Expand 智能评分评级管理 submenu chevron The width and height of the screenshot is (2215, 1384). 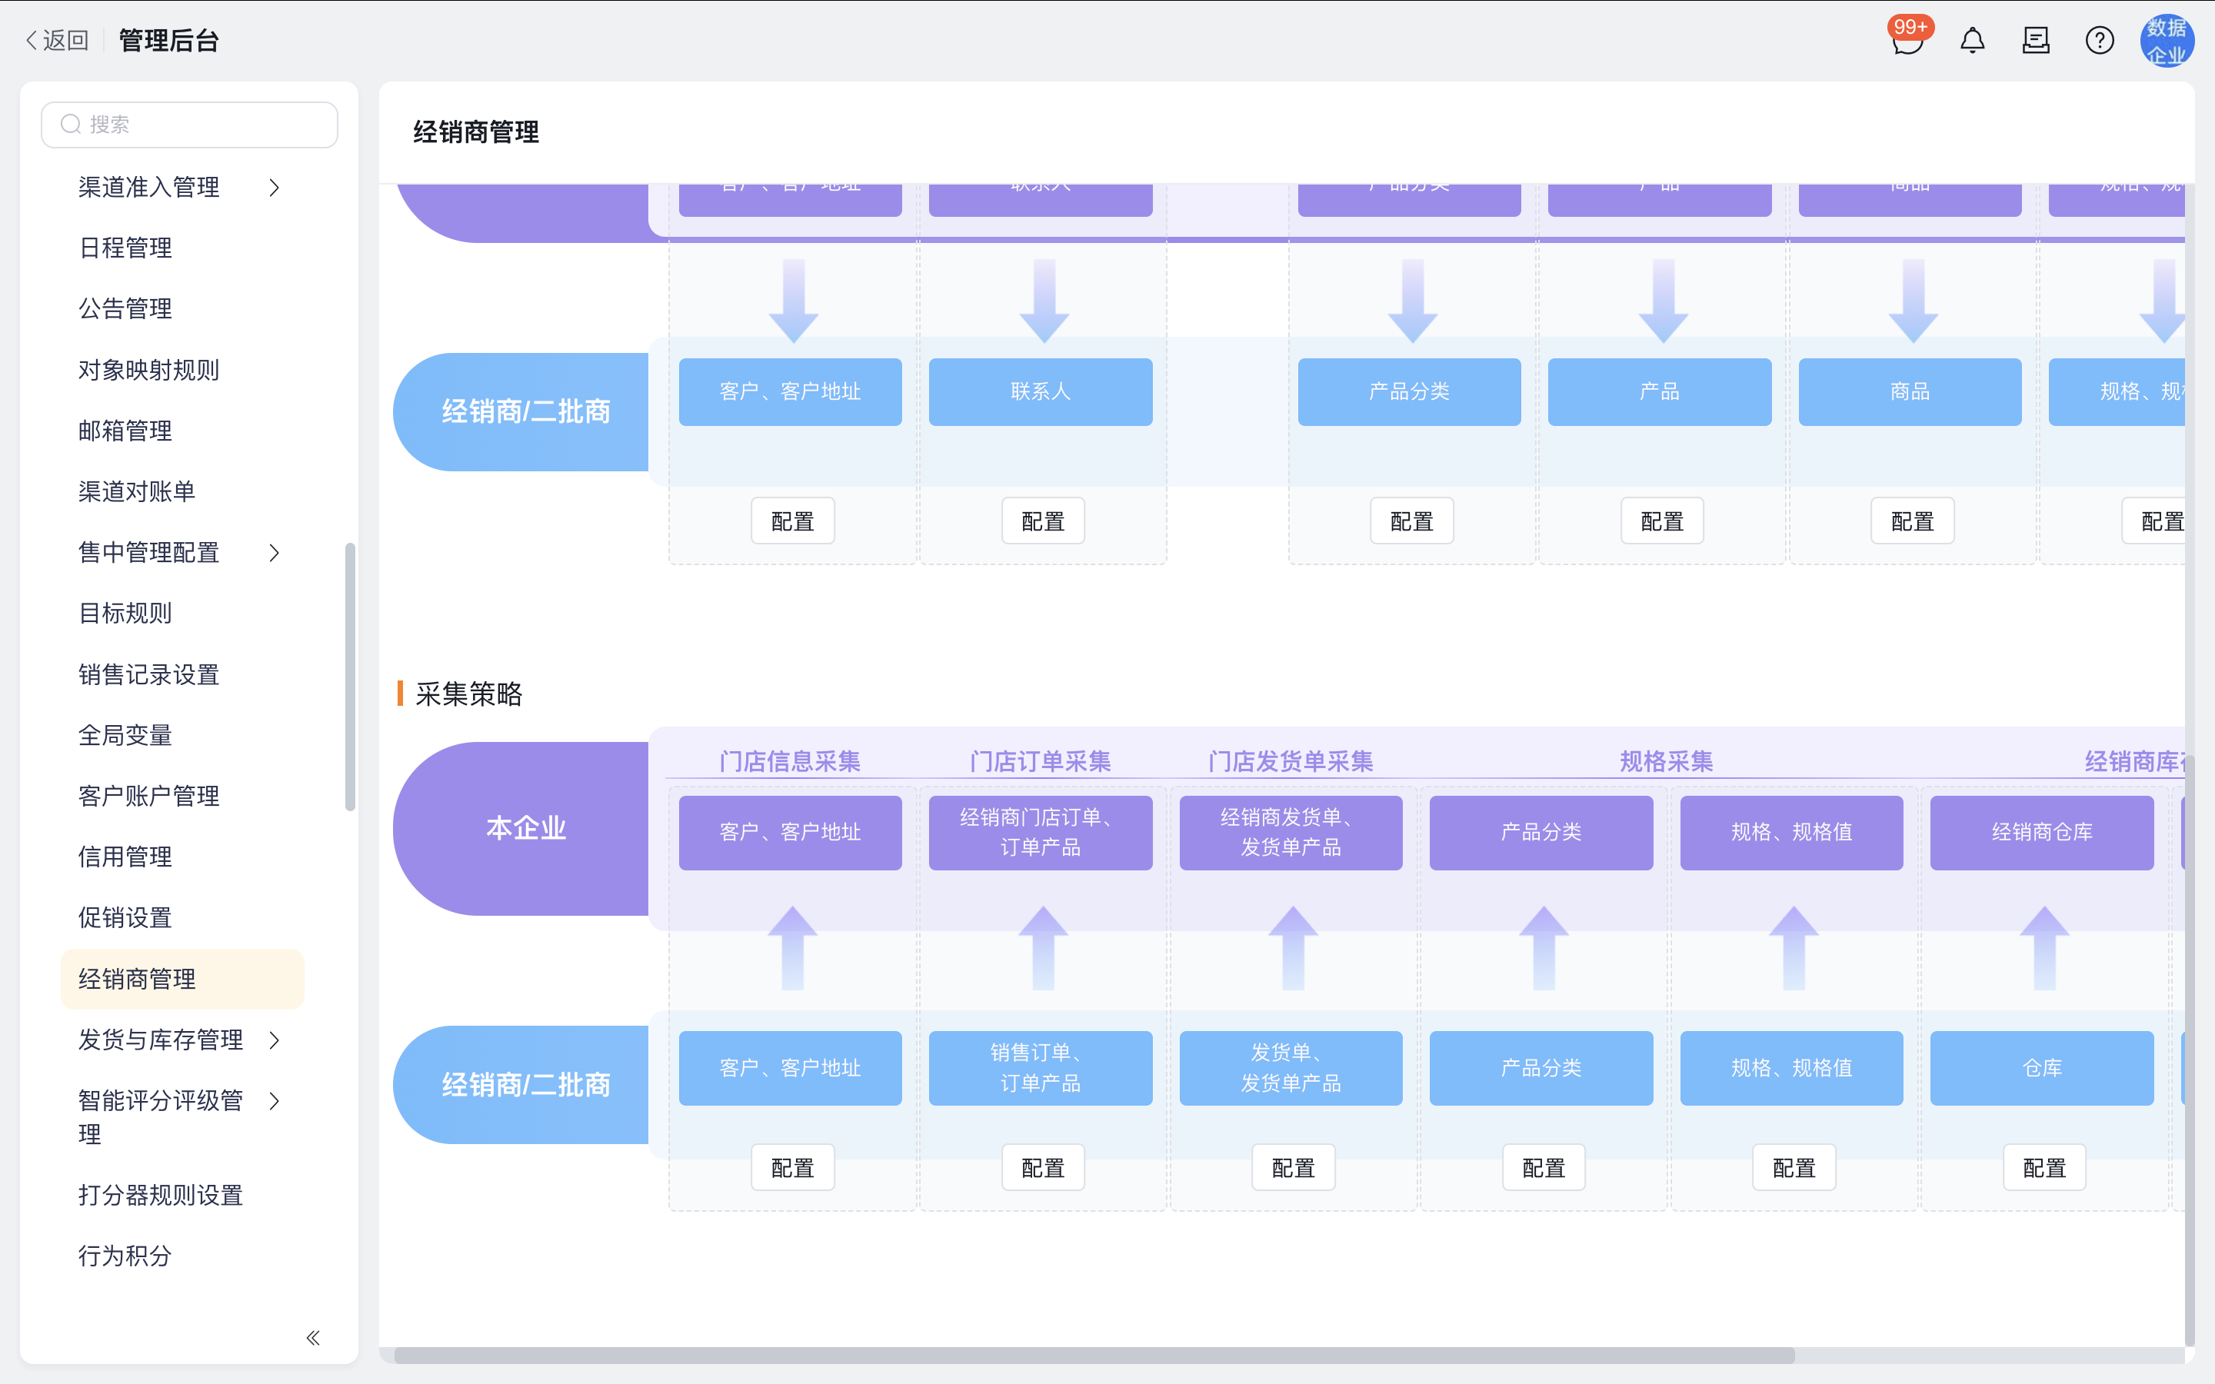274,1100
